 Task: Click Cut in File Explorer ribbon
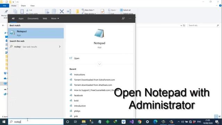click(x=29, y=10)
